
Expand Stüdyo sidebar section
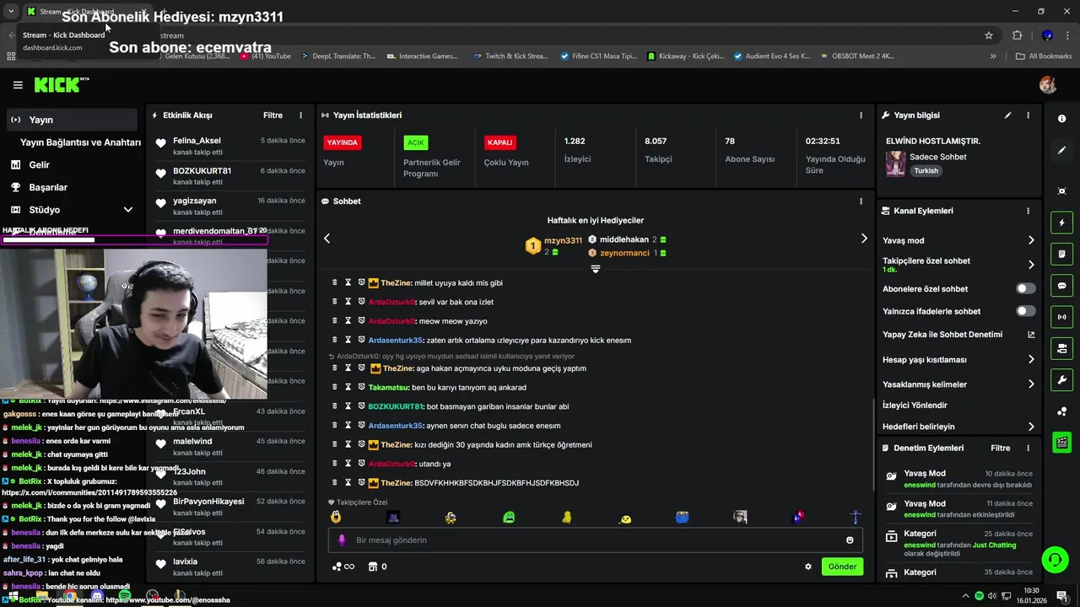point(128,210)
